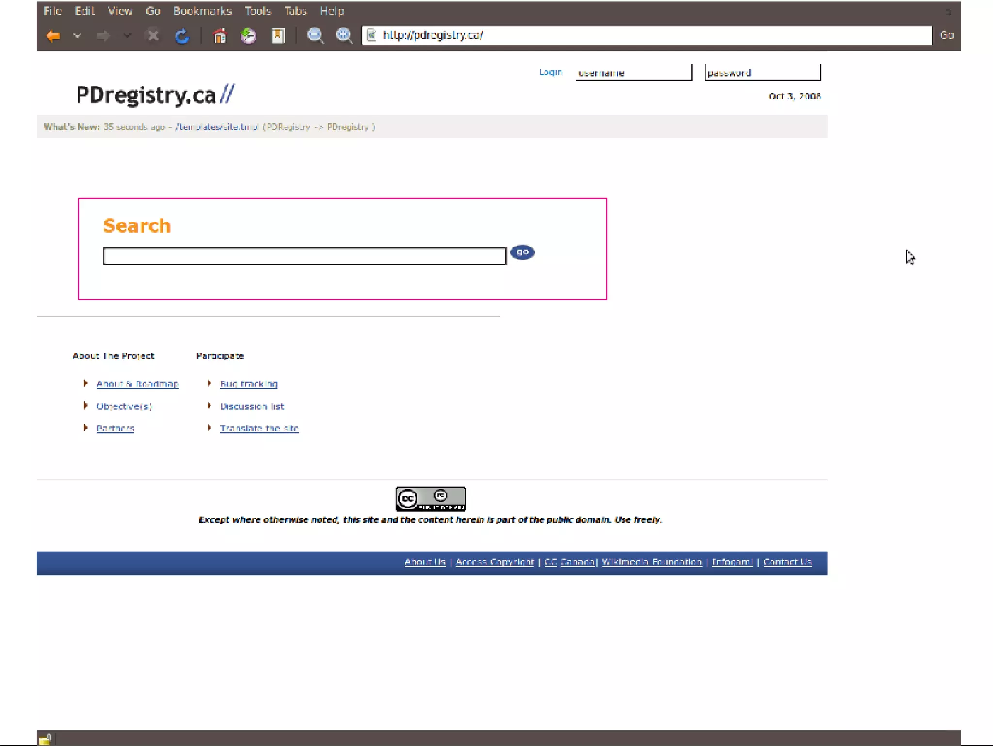Image resolution: width=993 pixels, height=746 pixels.
Task: Click the Creative Commons license badge
Action: [431, 499]
